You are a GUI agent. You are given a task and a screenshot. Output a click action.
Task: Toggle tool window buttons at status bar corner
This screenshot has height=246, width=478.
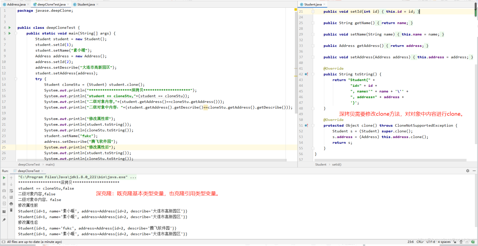(4, 242)
